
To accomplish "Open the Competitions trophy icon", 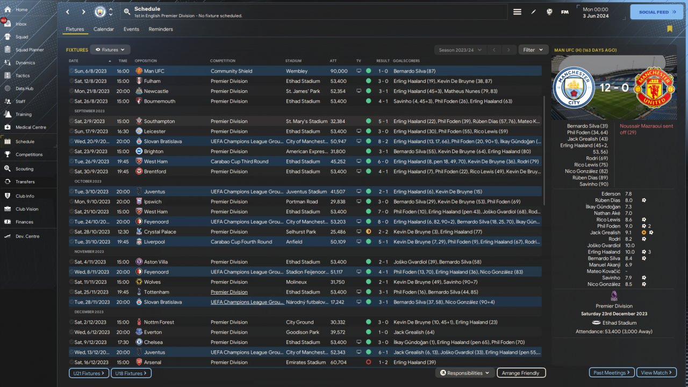I will (8, 155).
